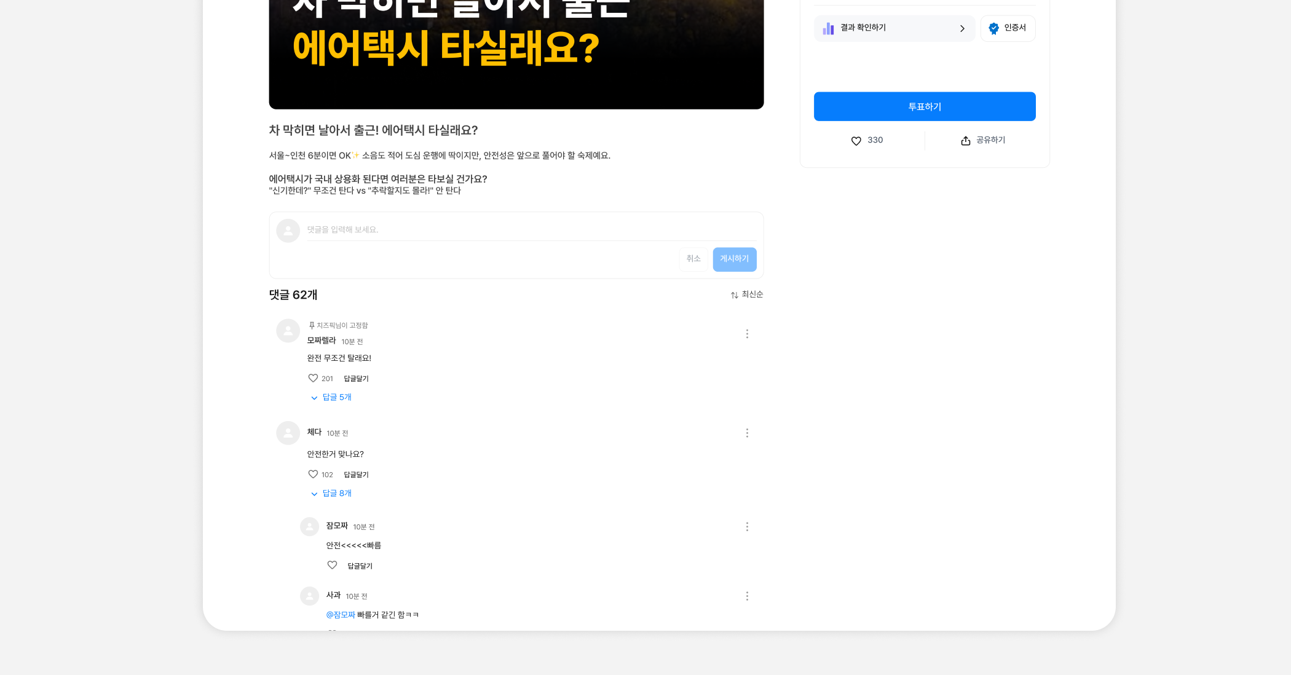Like 잠모짜's reply with heart icon
The height and width of the screenshot is (675, 1291).
[x=332, y=565]
